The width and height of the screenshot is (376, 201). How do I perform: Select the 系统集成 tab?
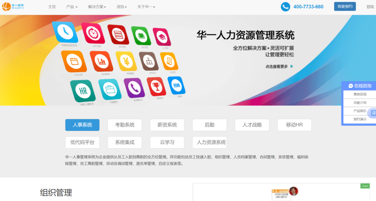[x=125, y=142]
